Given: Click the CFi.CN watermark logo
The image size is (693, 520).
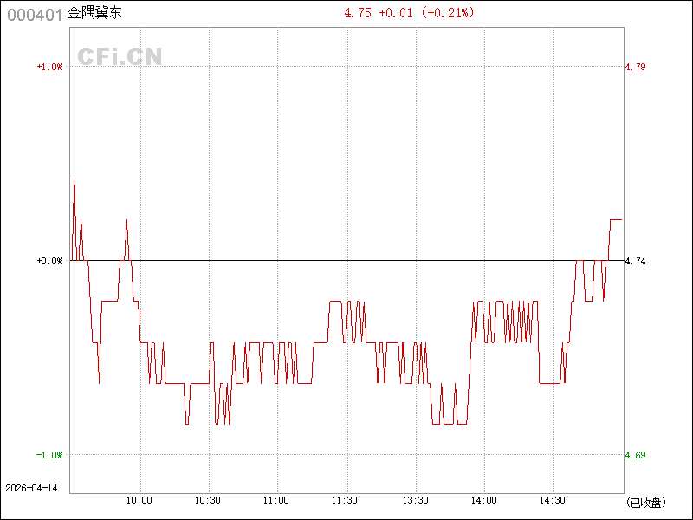Looking at the screenshot, I should pos(120,56).
